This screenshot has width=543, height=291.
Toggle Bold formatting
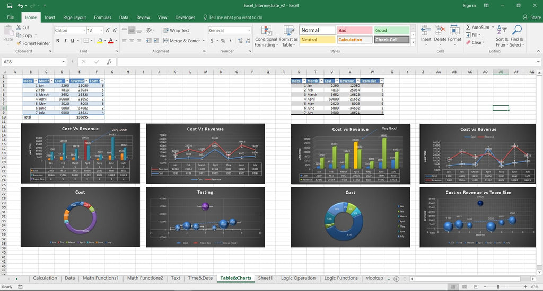click(x=57, y=41)
